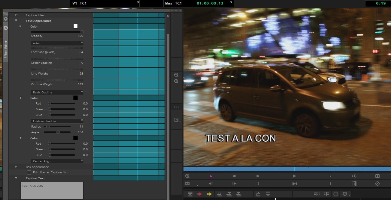The width and height of the screenshot is (391, 200).
Task: Open the Center Align dropdown
Action: tap(57, 161)
